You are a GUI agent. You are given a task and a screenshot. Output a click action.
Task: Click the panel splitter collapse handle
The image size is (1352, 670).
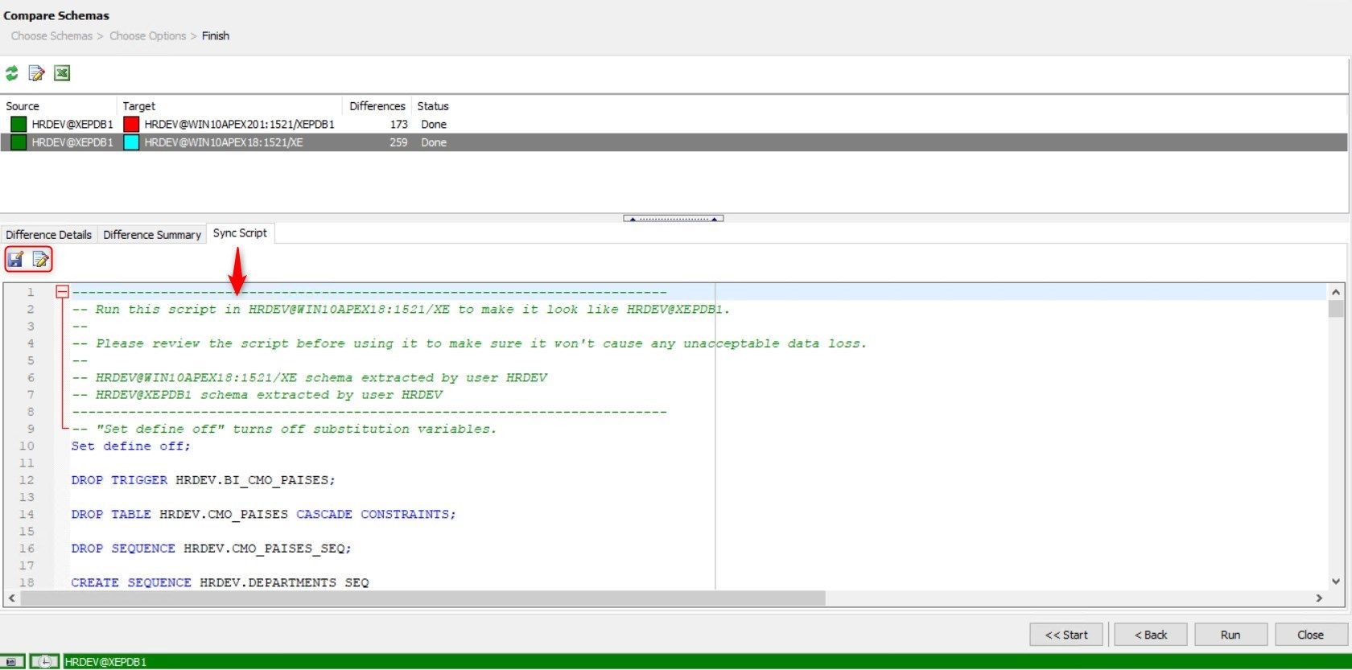click(673, 218)
